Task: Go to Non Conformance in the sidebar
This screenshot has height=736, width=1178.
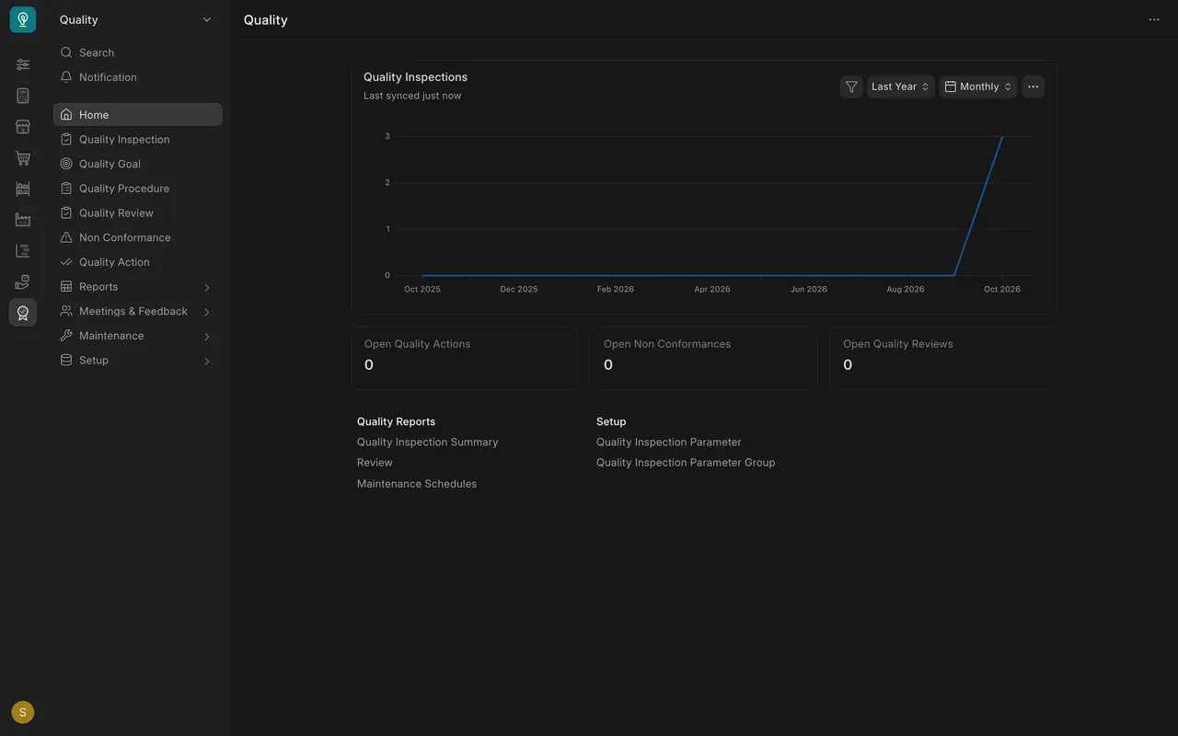Action: 138,237
